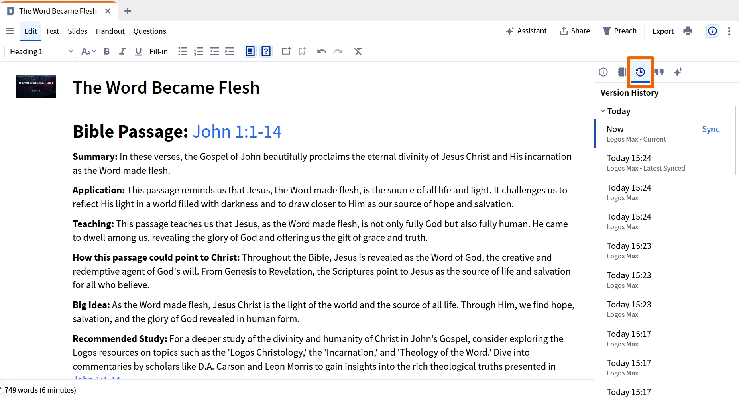Increase the paragraph indent

(230, 51)
